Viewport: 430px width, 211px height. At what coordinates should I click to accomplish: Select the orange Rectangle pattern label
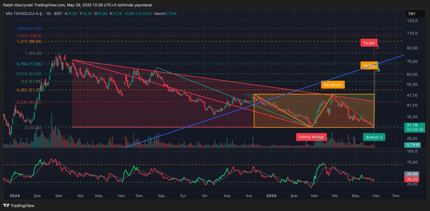click(x=333, y=85)
